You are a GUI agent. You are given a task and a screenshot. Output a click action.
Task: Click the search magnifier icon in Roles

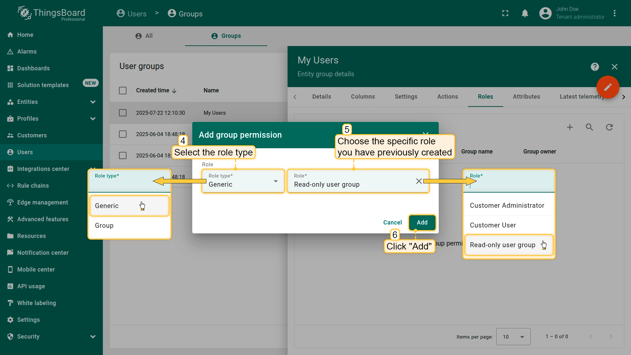click(589, 127)
